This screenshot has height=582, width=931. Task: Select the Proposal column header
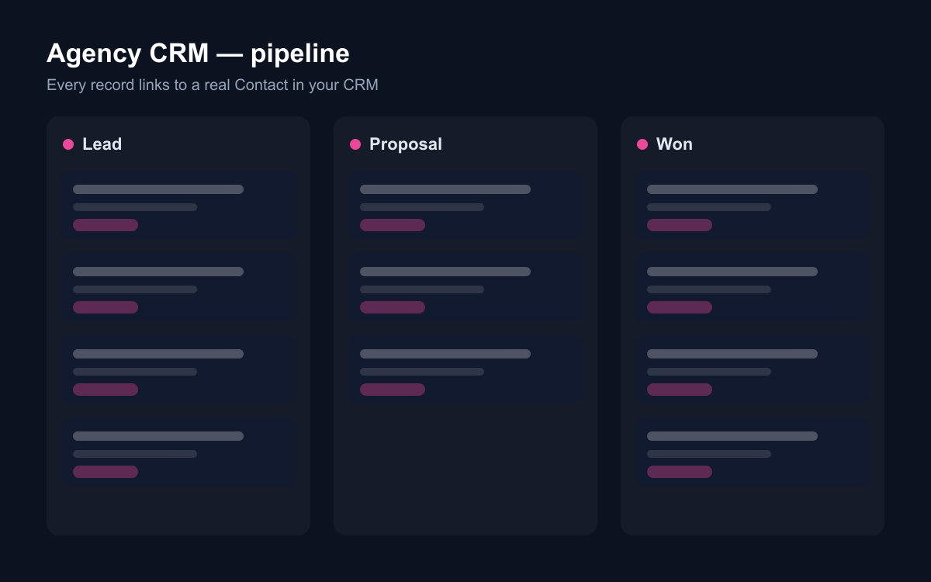(406, 144)
